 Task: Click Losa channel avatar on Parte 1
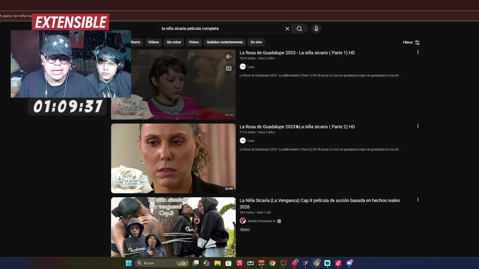[x=242, y=67]
